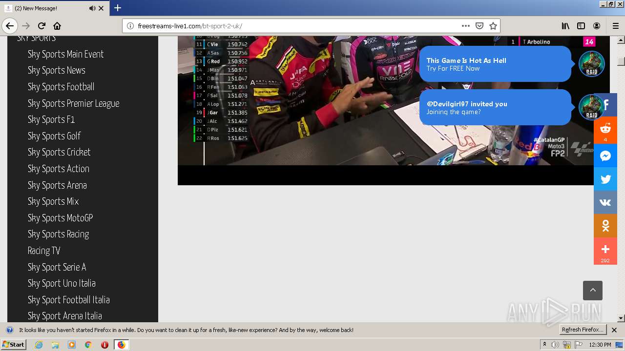Image resolution: width=625 pixels, height=351 pixels.
Task: Open a new browser tab
Action: pyautogui.click(x=118, y=8)
